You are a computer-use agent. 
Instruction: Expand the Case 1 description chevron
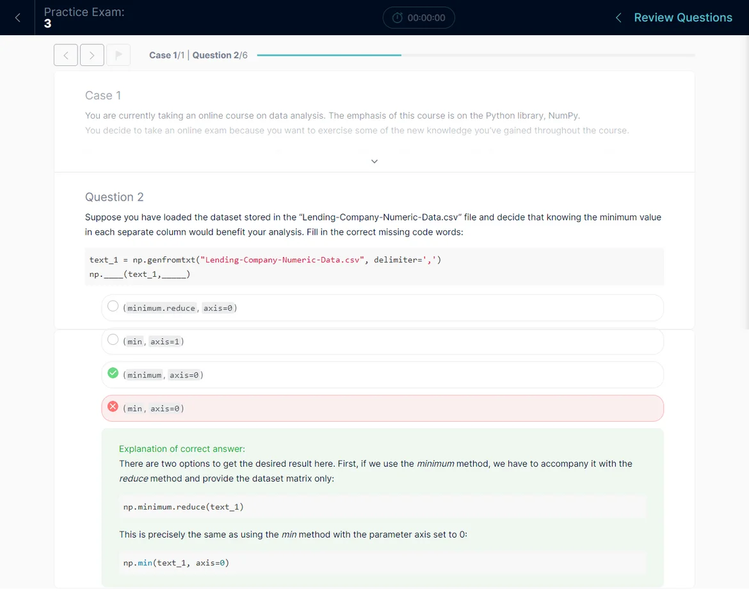(374, 161)
